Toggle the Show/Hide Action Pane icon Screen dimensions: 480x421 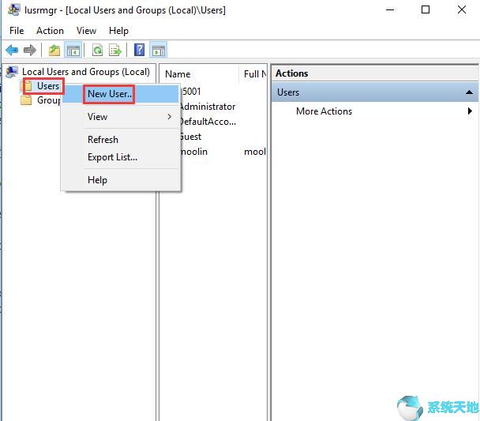coord(159,50)
